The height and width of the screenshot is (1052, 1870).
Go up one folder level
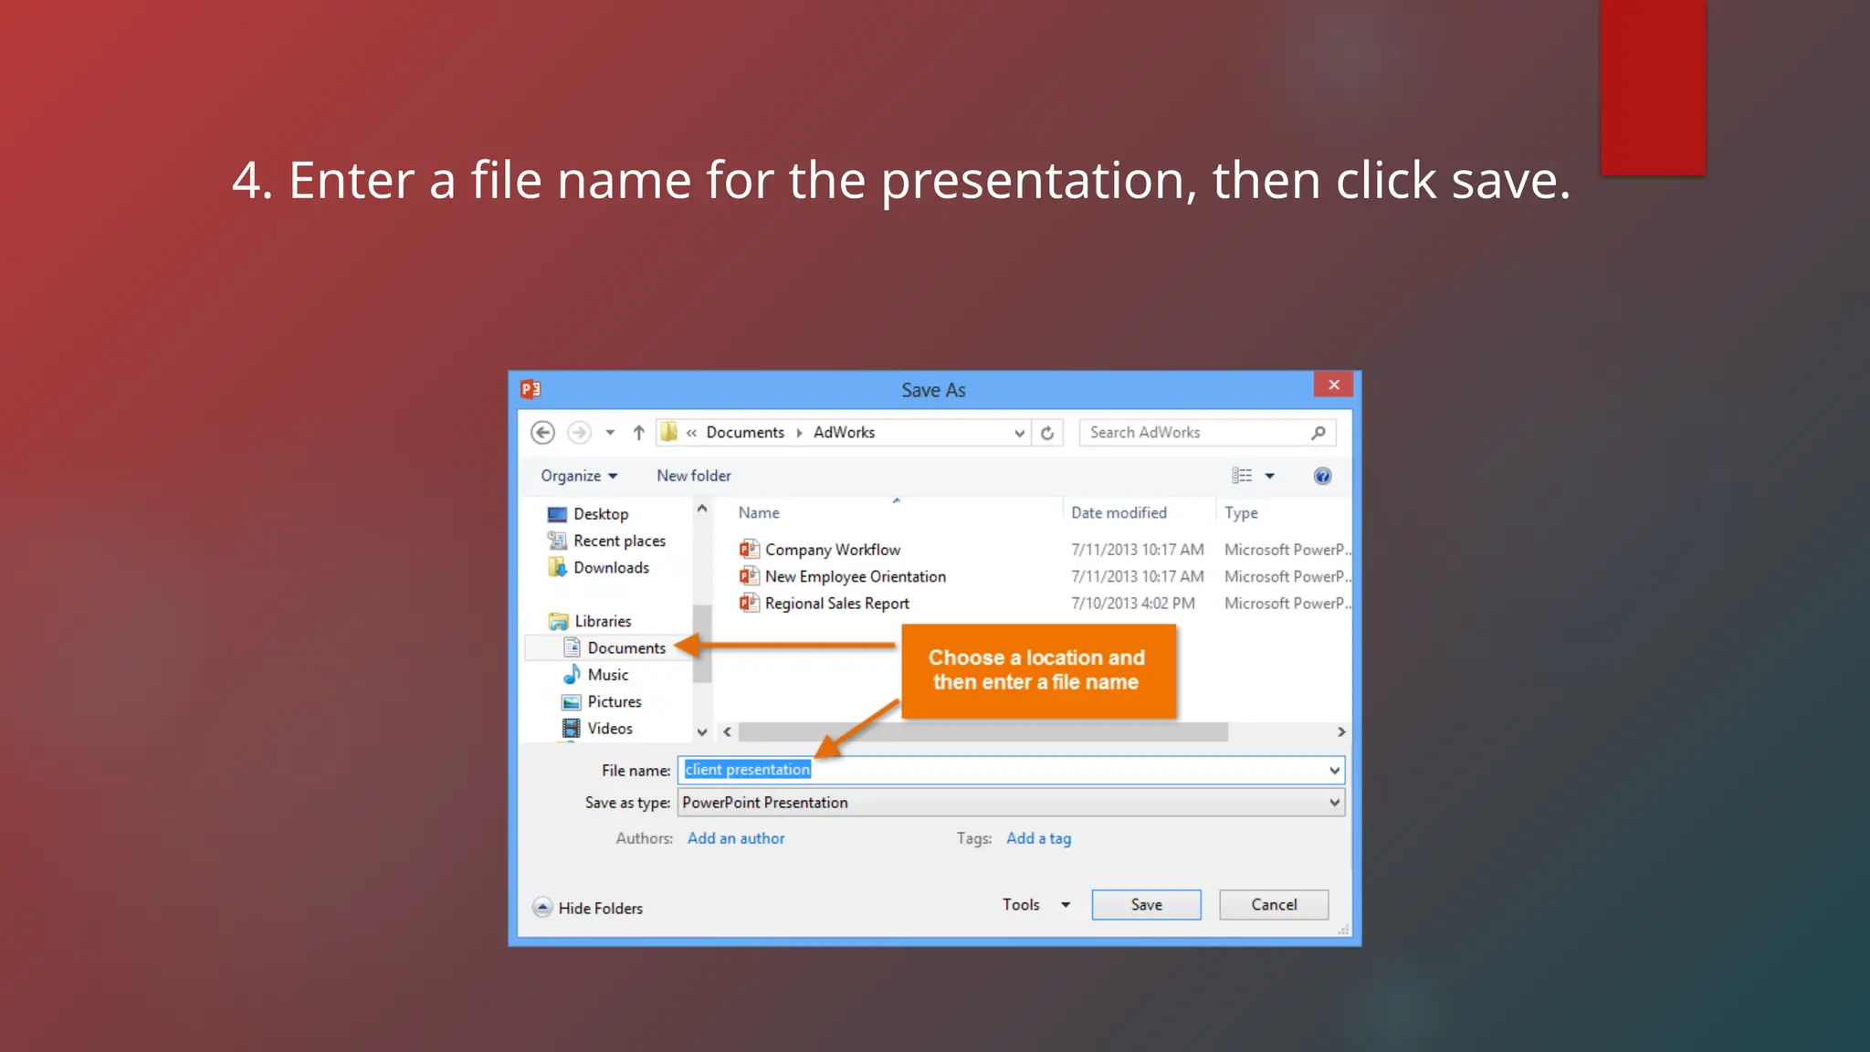(639, 433)
